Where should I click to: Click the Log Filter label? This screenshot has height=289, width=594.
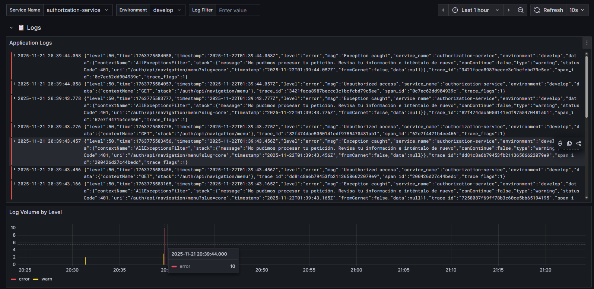[x=202, y=10]
